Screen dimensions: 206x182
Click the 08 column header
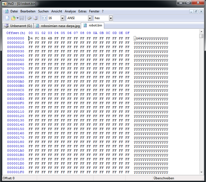[82, 33]
